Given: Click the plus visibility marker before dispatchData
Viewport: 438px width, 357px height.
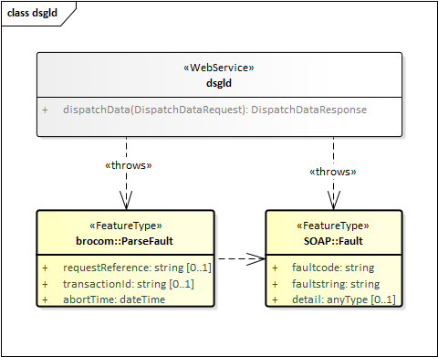Looking at the screenshot, I should (45, 110).
